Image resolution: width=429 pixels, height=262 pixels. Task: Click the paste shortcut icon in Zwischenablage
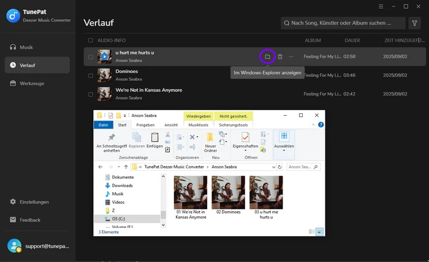tap(168, 149)
